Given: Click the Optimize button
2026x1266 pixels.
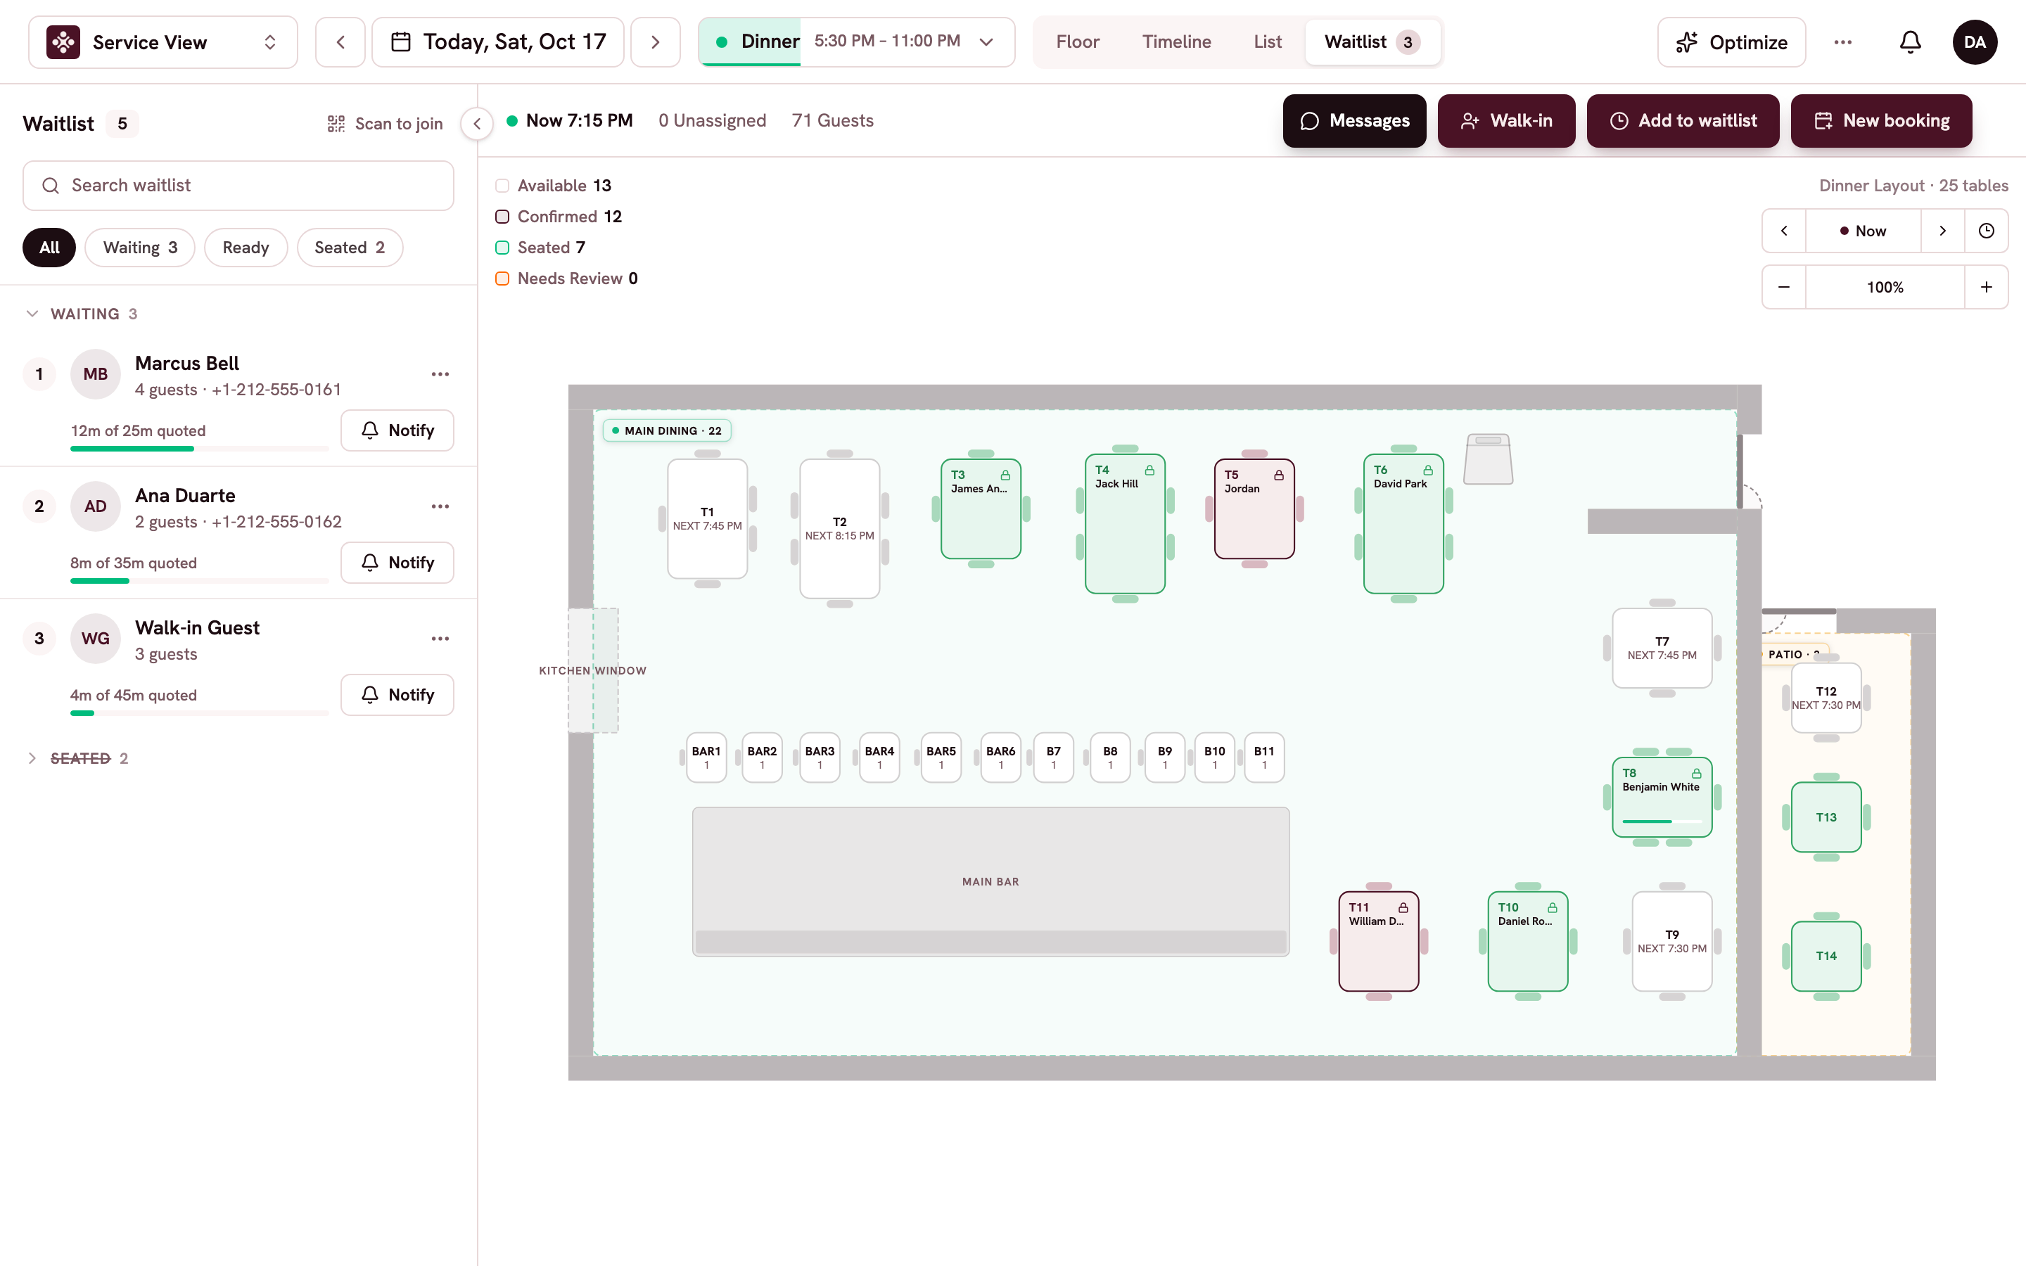Looking at the screenshot, I should [x=1731, y=42].
